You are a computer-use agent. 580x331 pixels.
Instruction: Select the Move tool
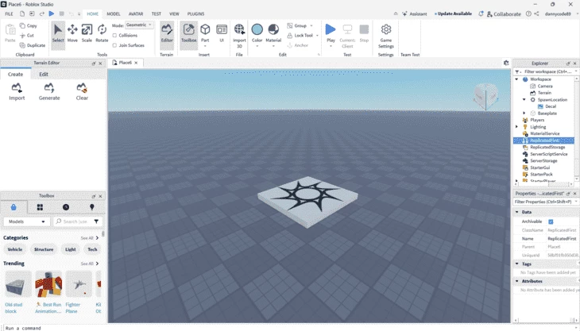point(72,33)
